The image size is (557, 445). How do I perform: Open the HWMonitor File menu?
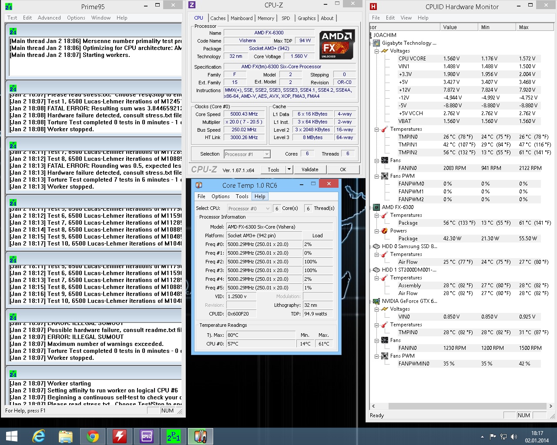click(x=376, y=18)
